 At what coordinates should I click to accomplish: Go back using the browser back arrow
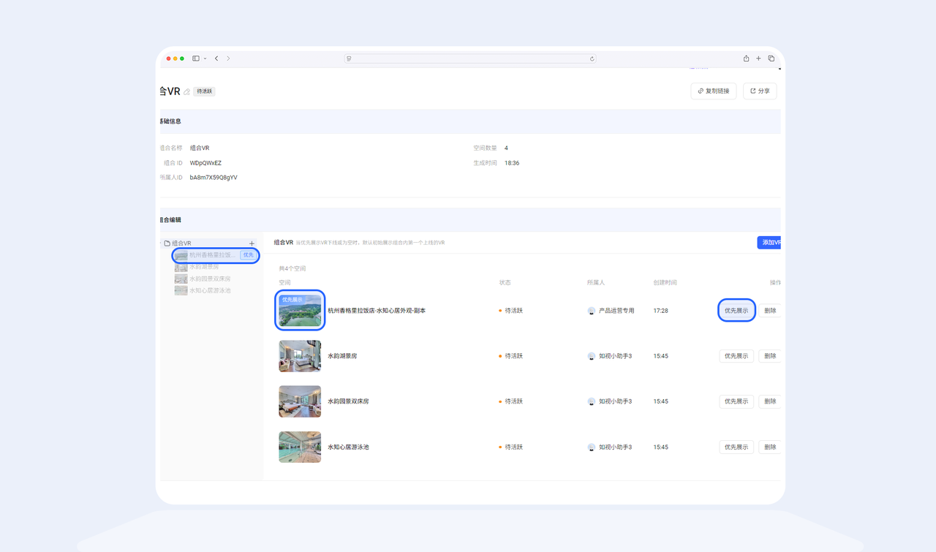click(216, 58)
